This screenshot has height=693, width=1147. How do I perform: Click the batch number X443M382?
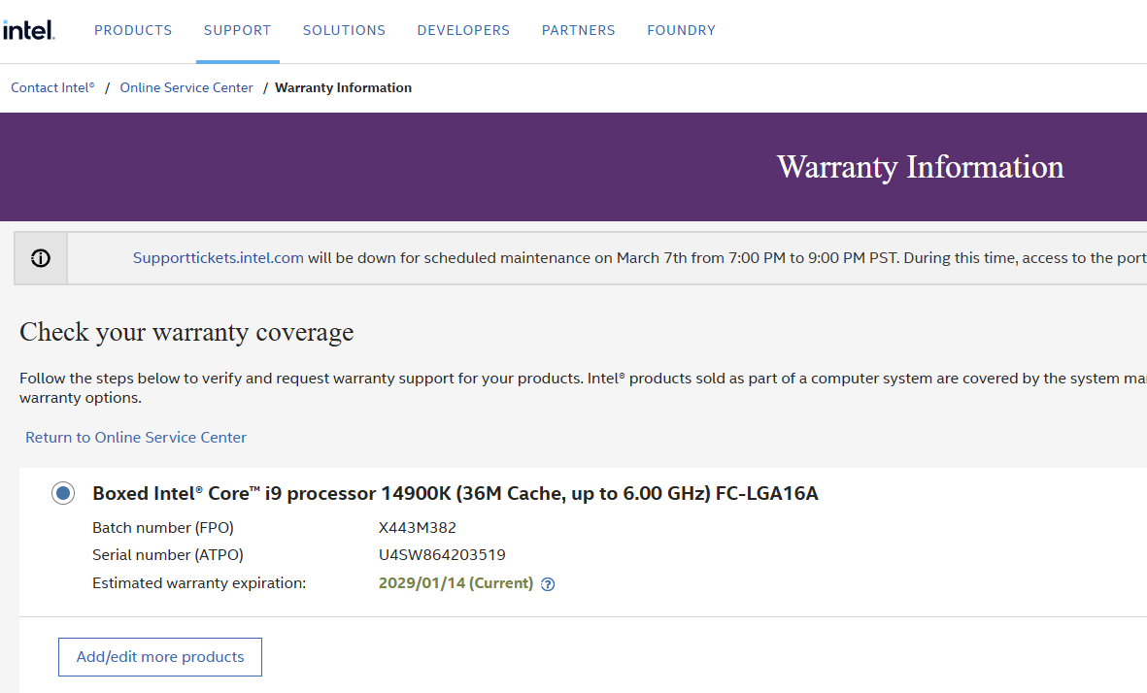pos(418,528)
